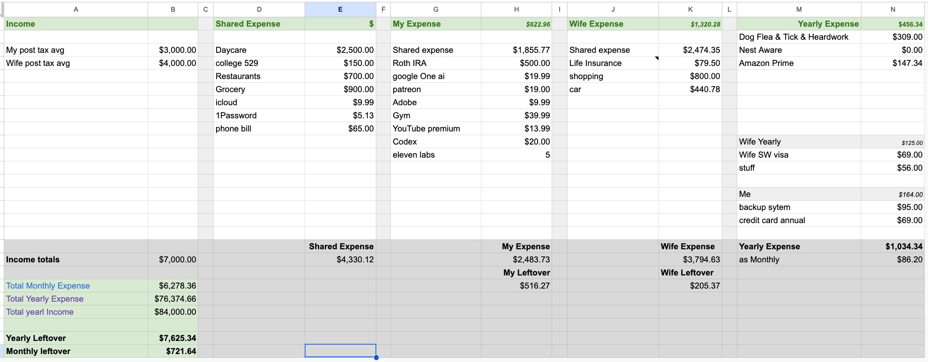Select the Restaurants cell
This screenshot has width=928, height=362.
coord(259,76)
